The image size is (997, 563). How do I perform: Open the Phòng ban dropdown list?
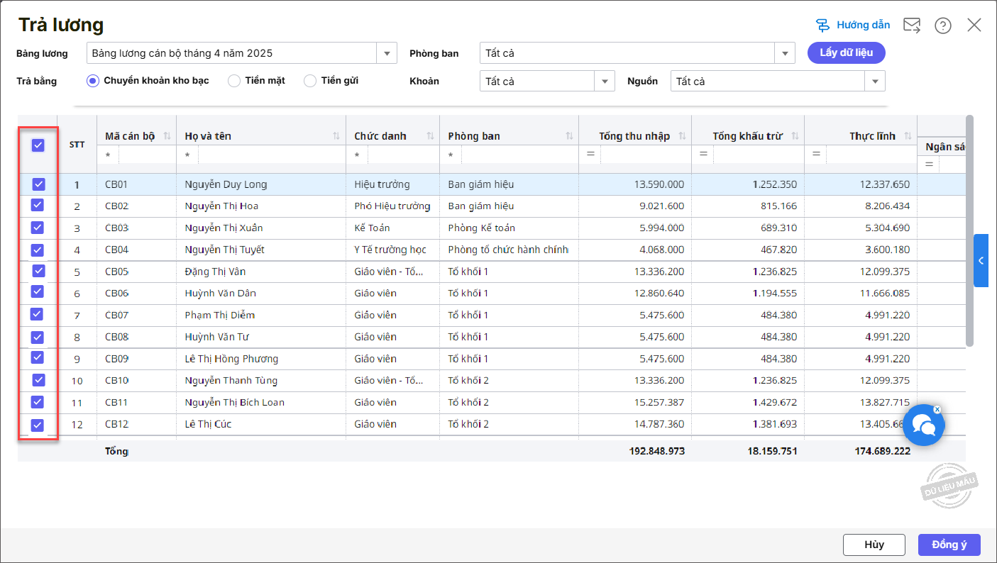785,53
